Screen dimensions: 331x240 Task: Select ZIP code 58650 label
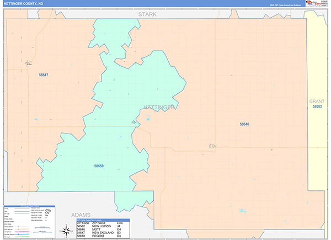click(x=99, y=166)
